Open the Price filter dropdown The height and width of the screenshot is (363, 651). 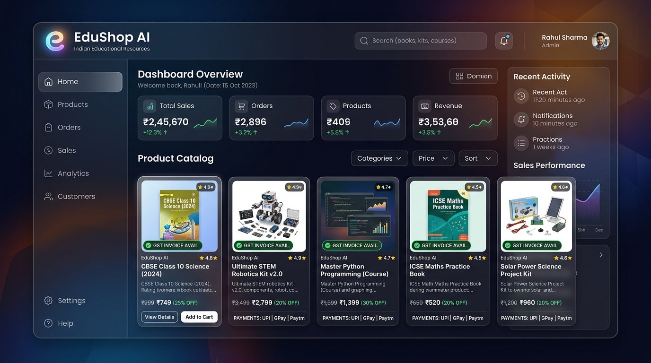(433, 158)
